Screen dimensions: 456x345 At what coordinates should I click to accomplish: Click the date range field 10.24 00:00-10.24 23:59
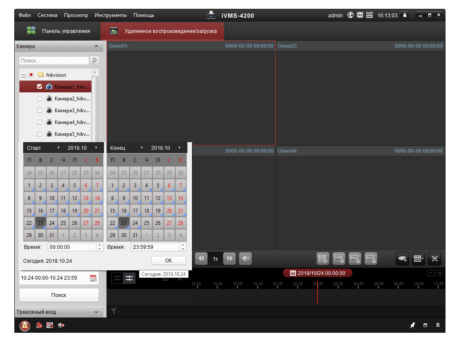click(54, 278)
